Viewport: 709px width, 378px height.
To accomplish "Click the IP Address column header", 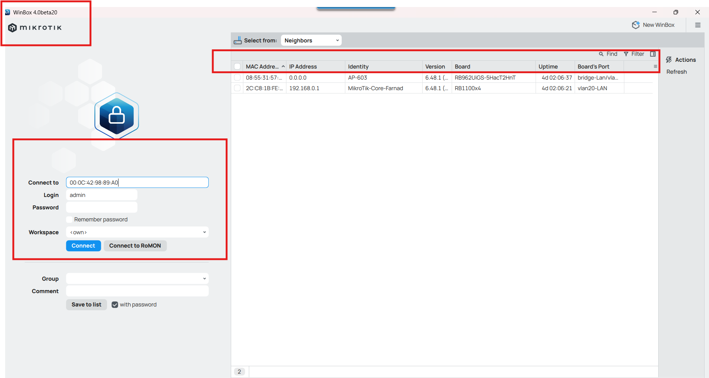I will 315,67.
